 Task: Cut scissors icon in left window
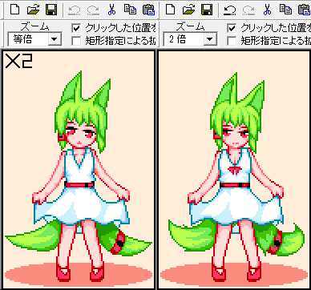click(x=111, y=10)
